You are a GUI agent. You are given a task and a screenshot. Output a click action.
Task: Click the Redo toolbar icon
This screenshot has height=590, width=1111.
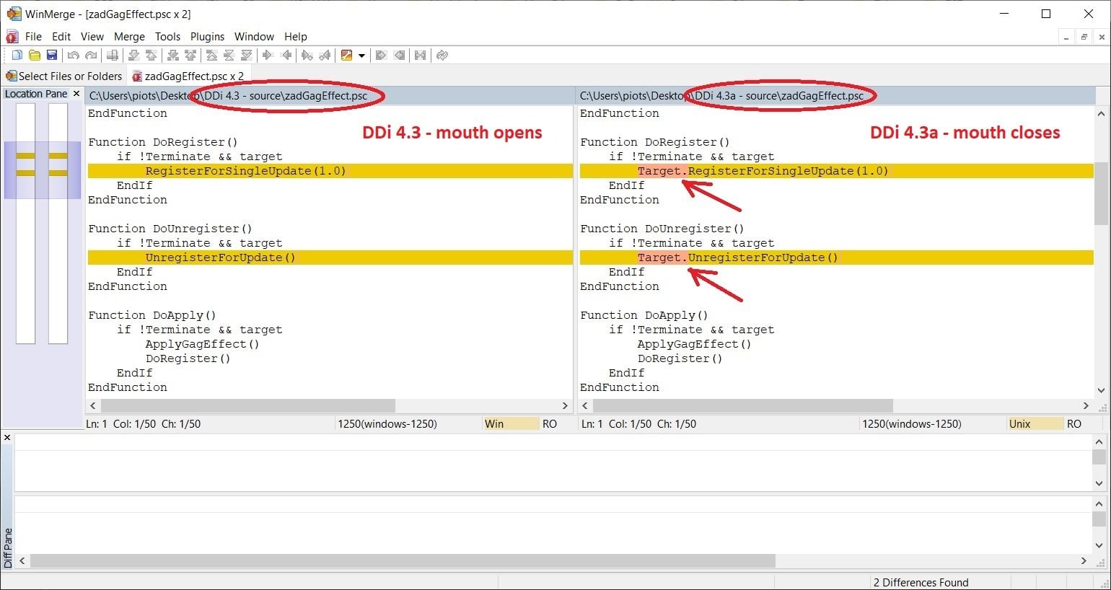click(91, 56)
